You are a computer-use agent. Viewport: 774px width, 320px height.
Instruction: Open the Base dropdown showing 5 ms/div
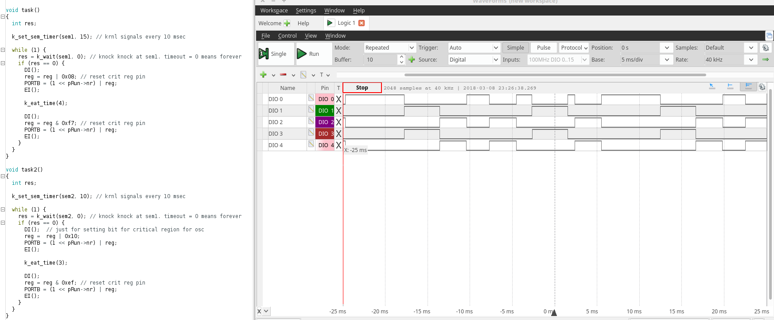646,59
